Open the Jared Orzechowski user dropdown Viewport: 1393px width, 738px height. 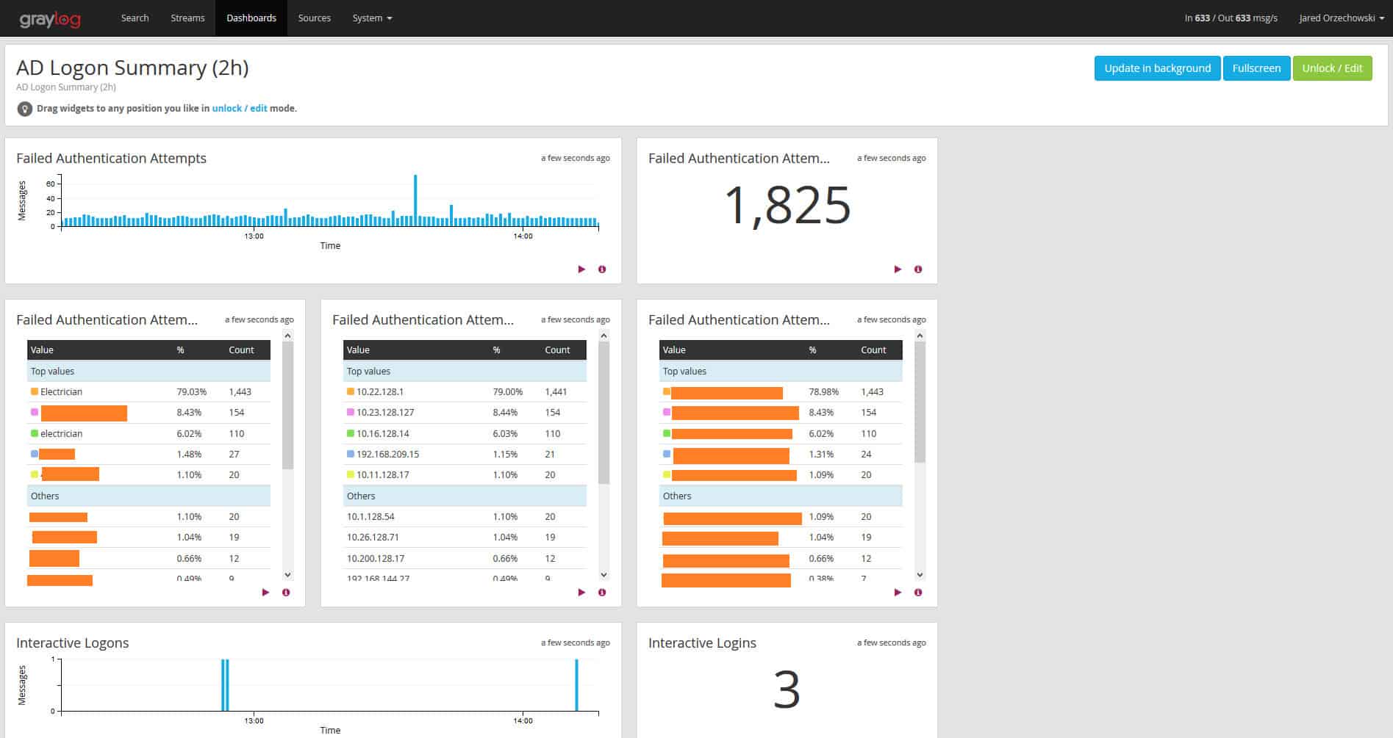[x=1341, y=18]
